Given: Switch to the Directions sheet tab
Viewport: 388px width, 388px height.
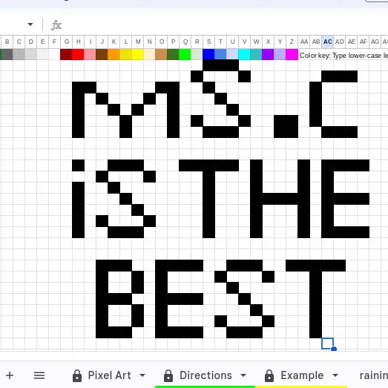Looking at the screenshot, I should [x=205, y=375].
